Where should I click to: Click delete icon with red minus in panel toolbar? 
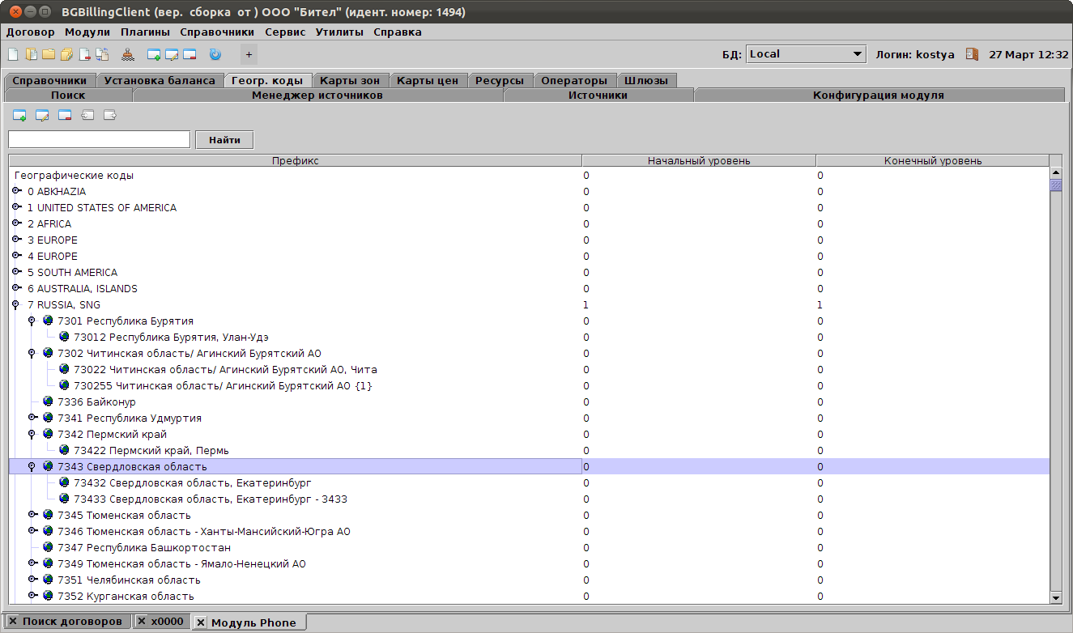(65, 115)
